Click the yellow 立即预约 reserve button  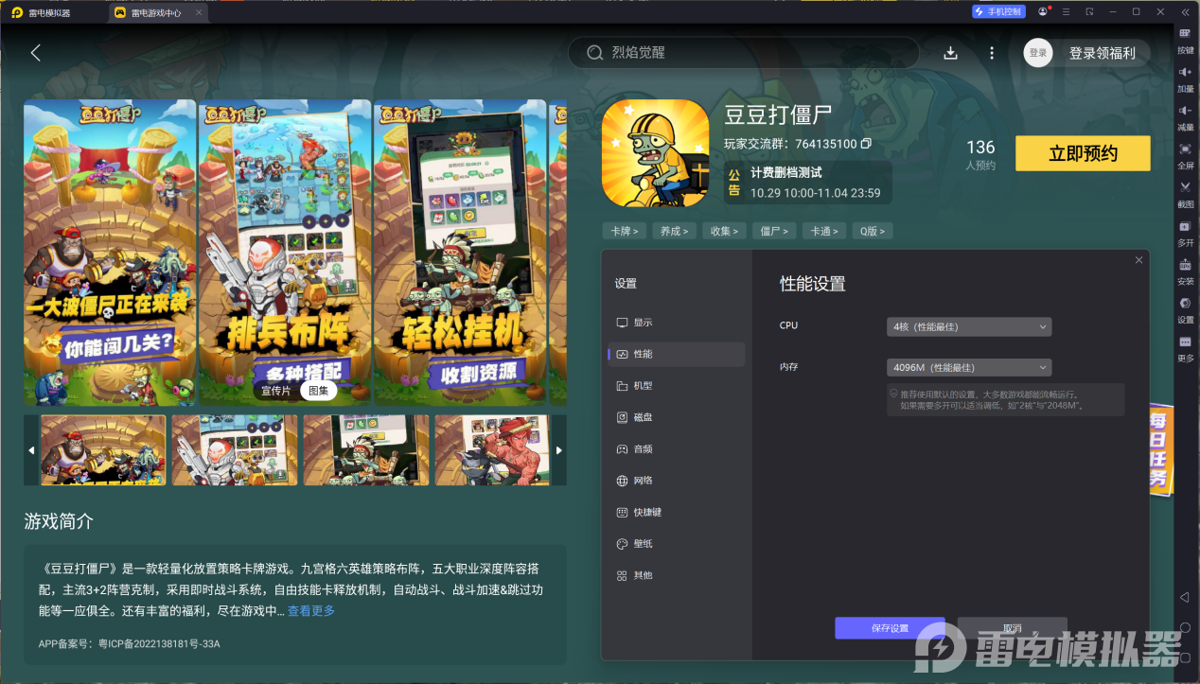point(1083,153)
